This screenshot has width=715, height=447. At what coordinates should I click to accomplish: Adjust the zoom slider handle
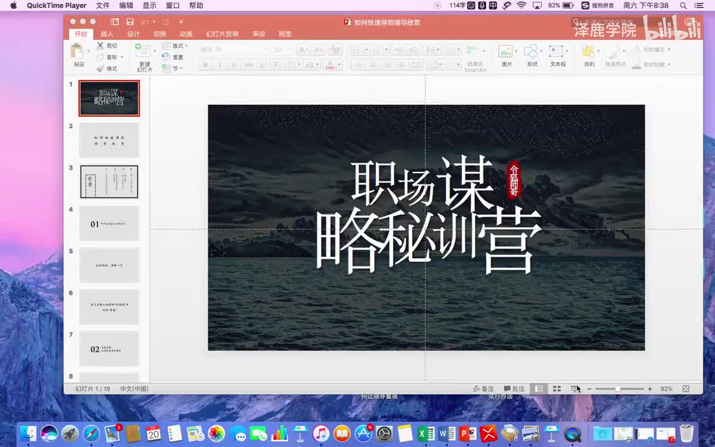click(618, 389)
